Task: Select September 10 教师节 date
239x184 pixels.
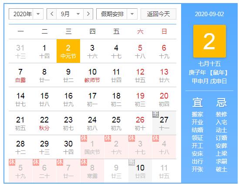Action: point(92,75)
